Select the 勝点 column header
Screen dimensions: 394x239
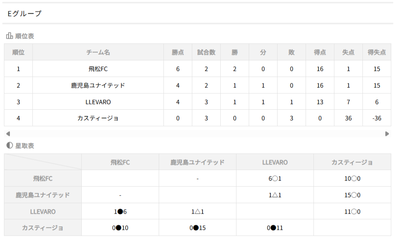pos(178,52)
